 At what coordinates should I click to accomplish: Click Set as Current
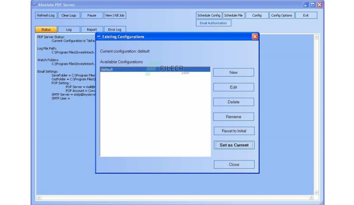(234, 145)
